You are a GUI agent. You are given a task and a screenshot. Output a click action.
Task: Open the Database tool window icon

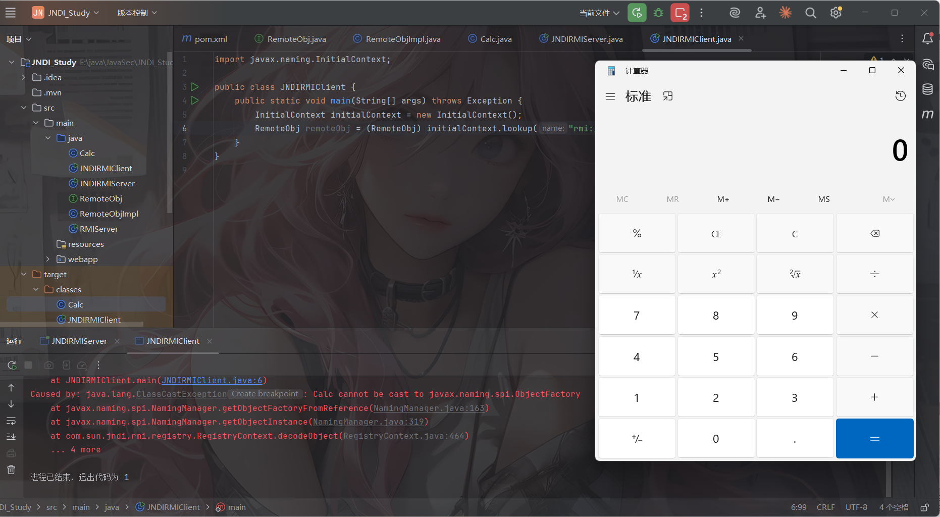click(927, 89)
